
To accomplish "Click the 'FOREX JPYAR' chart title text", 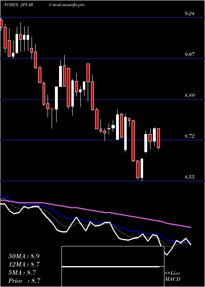I will [x=18, y=5].
